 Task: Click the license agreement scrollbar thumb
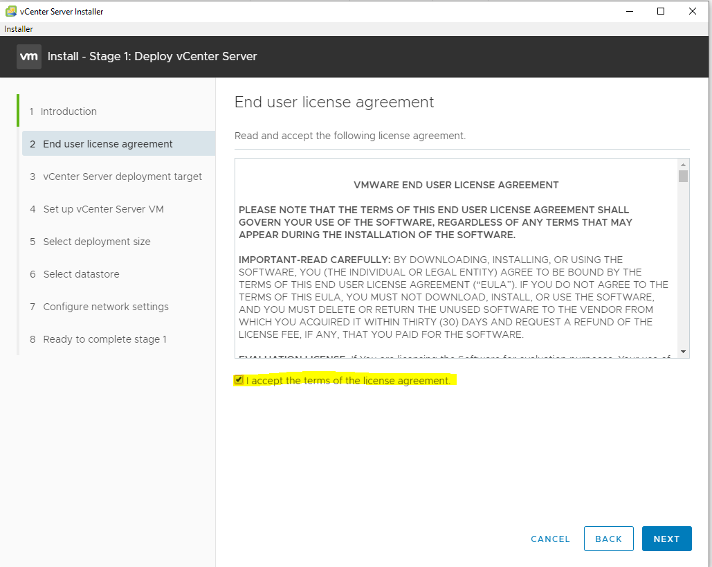pos(683,176)
